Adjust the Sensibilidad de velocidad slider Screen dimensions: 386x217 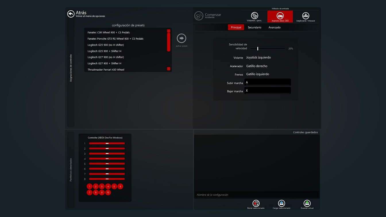click(x=258, y=49)
